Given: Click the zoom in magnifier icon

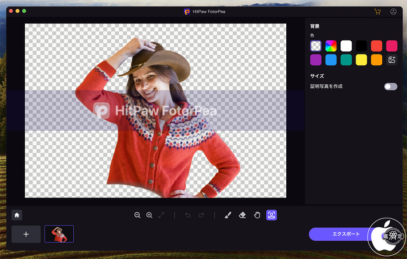Looking at the screenshot, I should click(149, 215).
